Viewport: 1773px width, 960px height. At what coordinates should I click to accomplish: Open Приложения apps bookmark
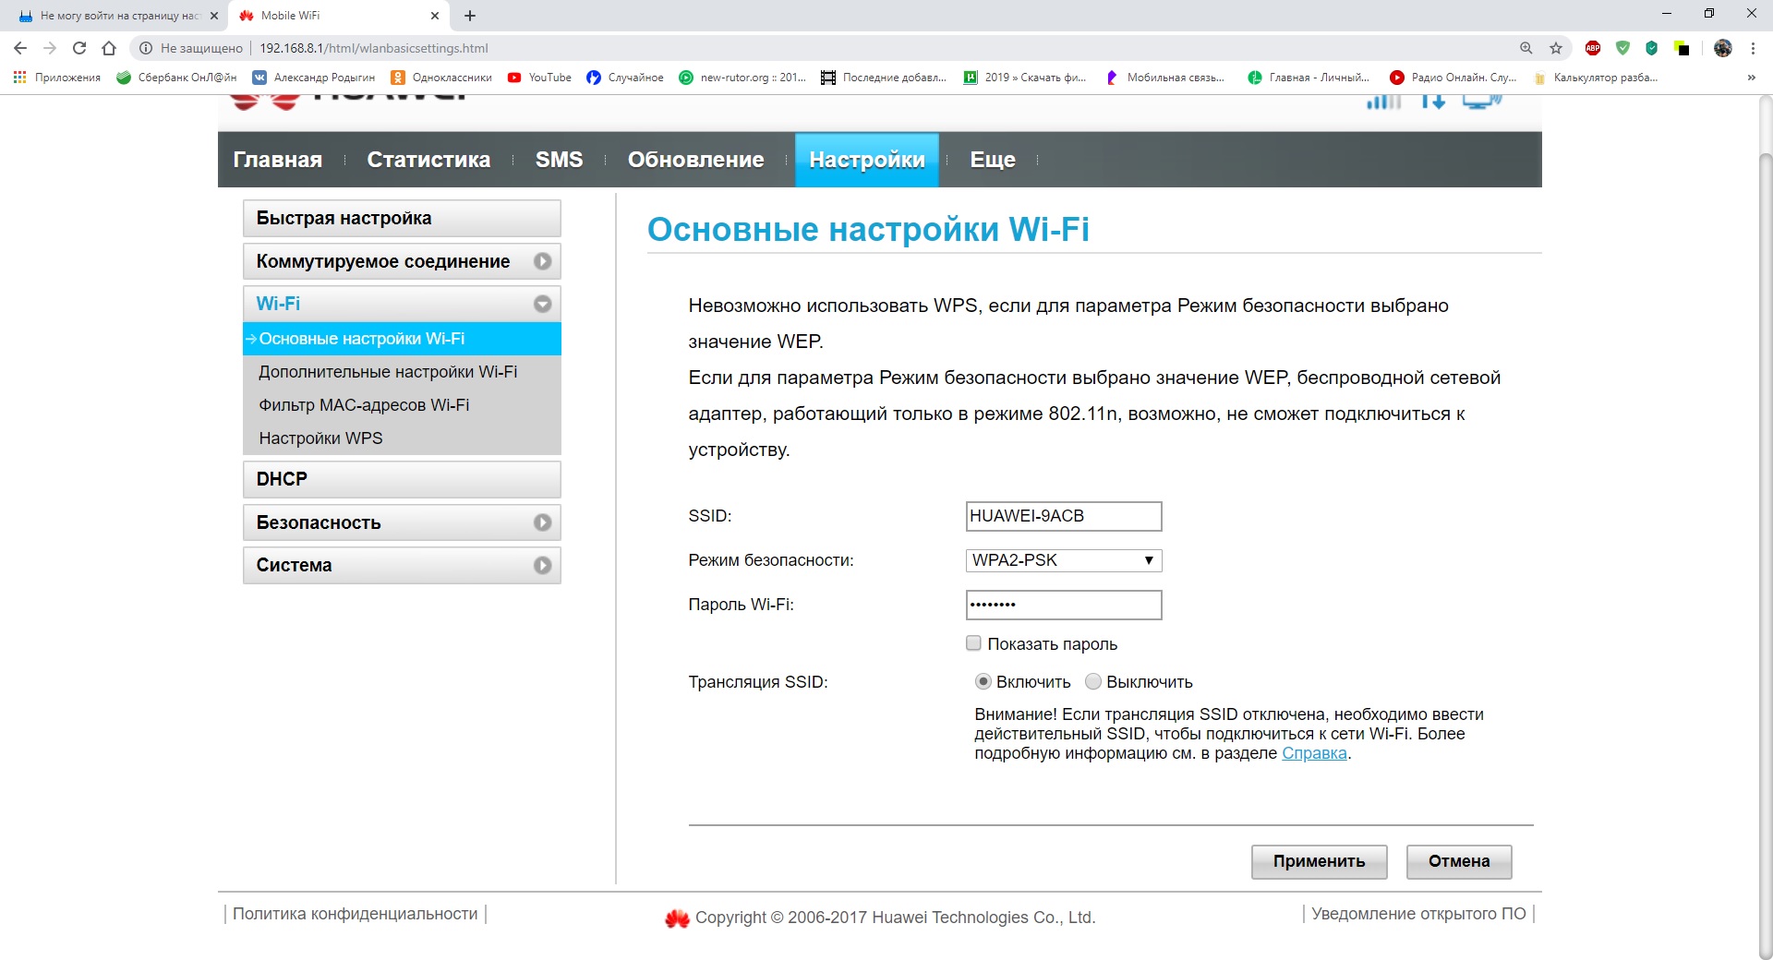point(57,78)
